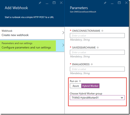Click the SAVEDSEARCHNAME value field
The width and height of the screenshot is (130, 115).
(97, 52)
